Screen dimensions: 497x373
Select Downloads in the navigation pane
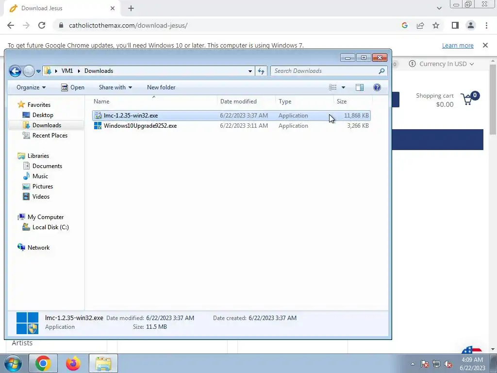(x=47, y=125)
